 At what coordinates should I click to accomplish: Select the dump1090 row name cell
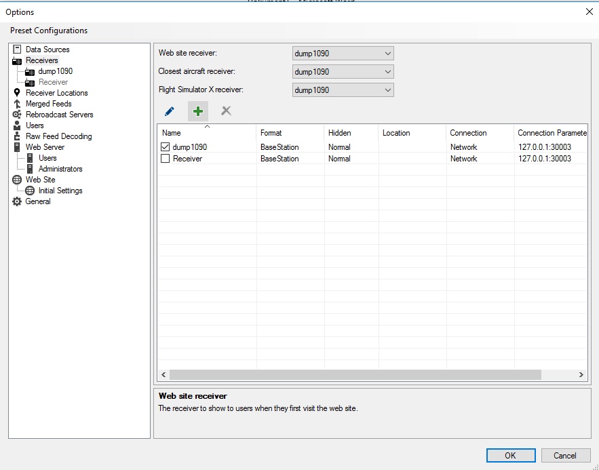pyautogui.click(x=190, y=147)
